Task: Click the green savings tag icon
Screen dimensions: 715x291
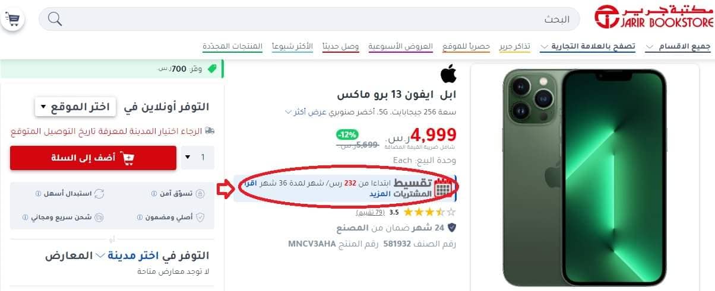Action: pyautogui.click(x=213, y=69)
